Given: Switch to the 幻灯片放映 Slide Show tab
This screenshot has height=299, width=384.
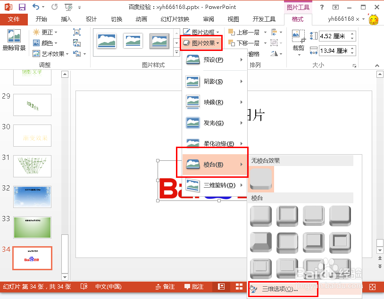Looking at the screenshot, I should tap(175, 19).
